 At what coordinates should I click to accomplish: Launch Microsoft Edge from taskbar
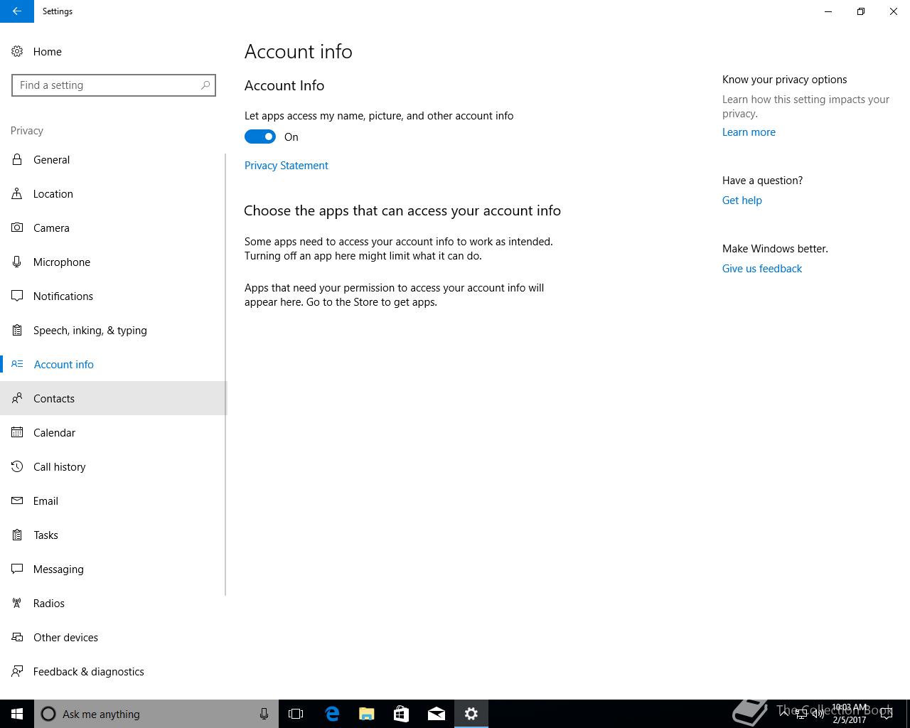(331, 714)
